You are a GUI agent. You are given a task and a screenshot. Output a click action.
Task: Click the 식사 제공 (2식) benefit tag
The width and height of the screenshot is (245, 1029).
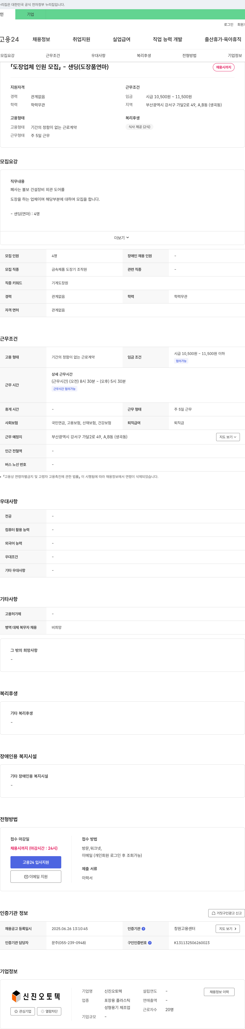(139, 127)
